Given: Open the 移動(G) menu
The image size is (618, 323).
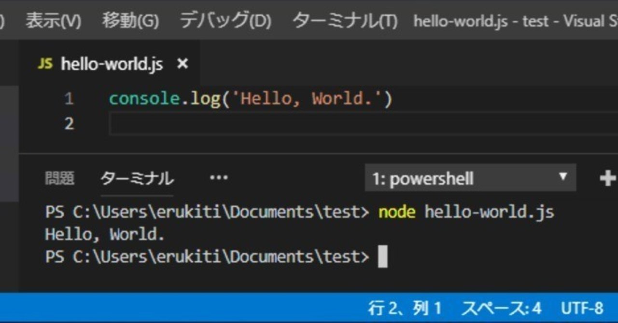Looking at the screenshot, I should (x=130, y=21).
